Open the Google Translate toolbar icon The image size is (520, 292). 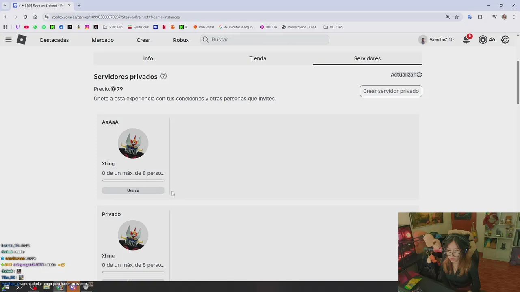pyautogui.click(x=470, y=17)
